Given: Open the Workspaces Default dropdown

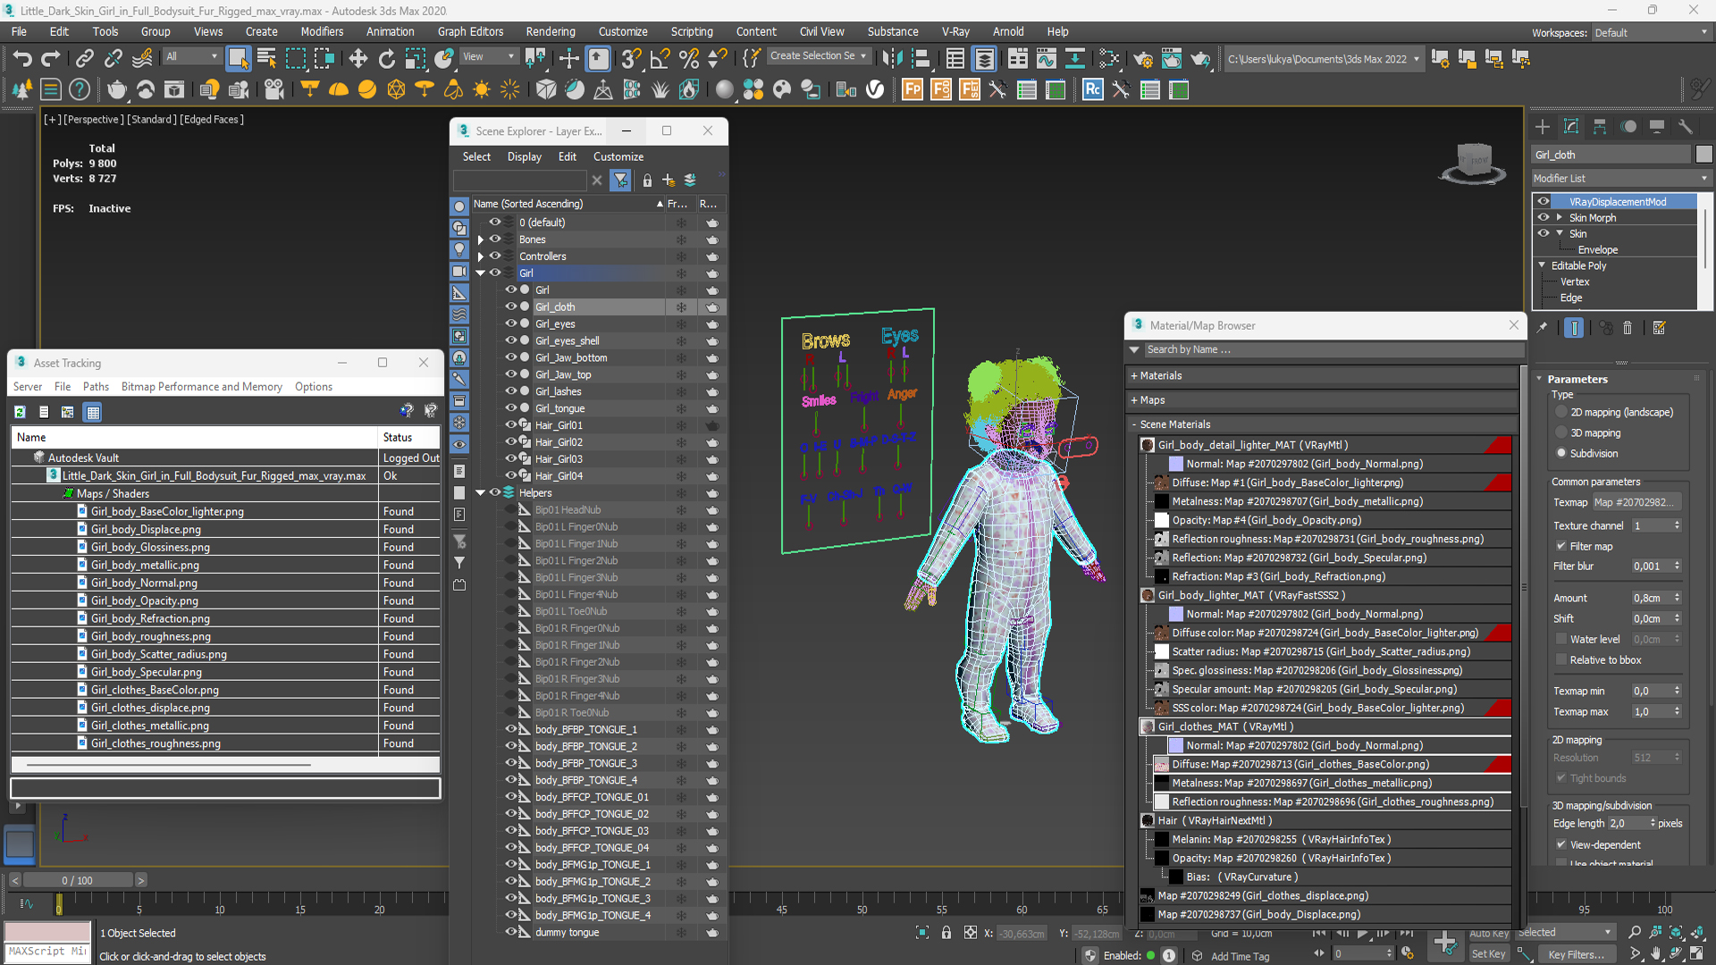Looking at the screenshot, I should coord(1651,33).
